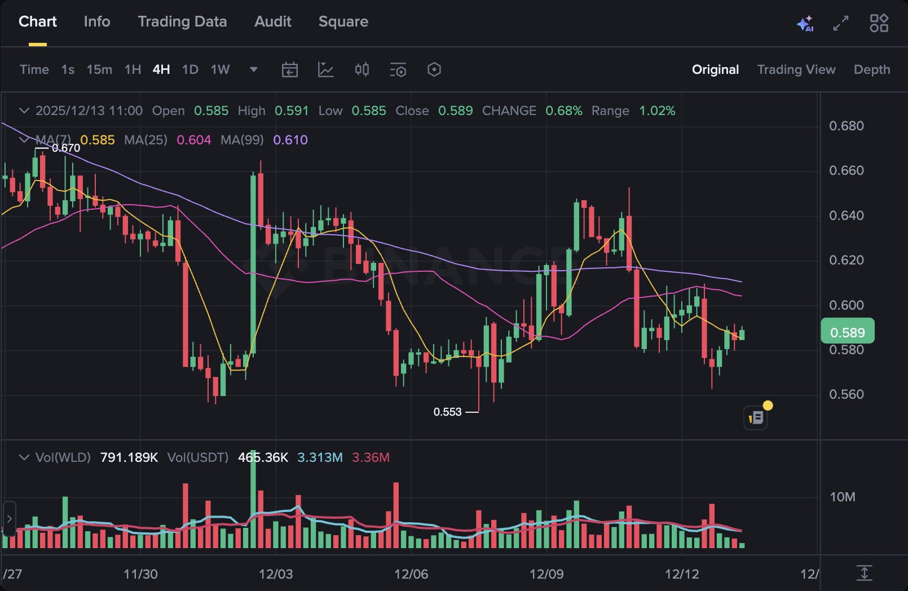
Task: Open the AI analysis sparkle icon
Action: coord(805,23)
